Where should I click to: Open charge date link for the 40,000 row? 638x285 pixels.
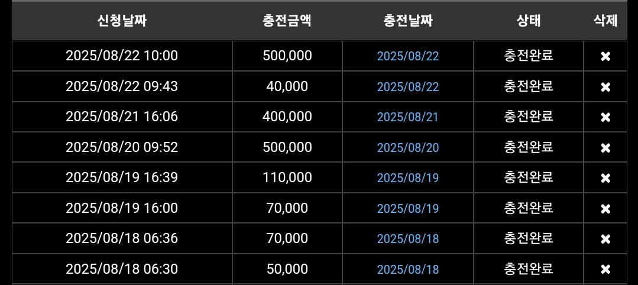click(408, 87)
